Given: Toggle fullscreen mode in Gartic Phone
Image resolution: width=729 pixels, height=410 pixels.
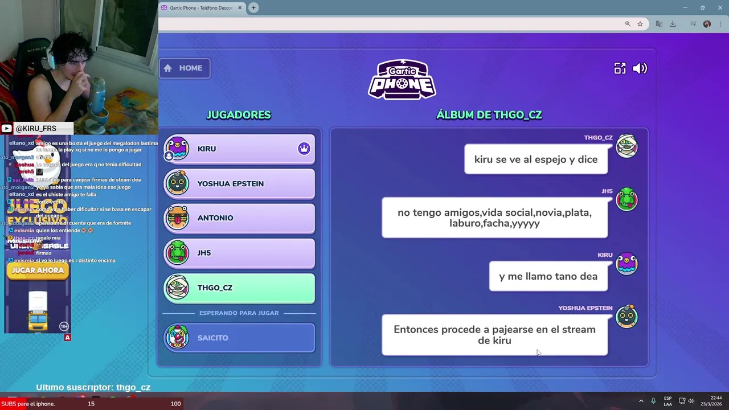Looking at the screenshot, I should pyautogui.click(x=620, y=68).
